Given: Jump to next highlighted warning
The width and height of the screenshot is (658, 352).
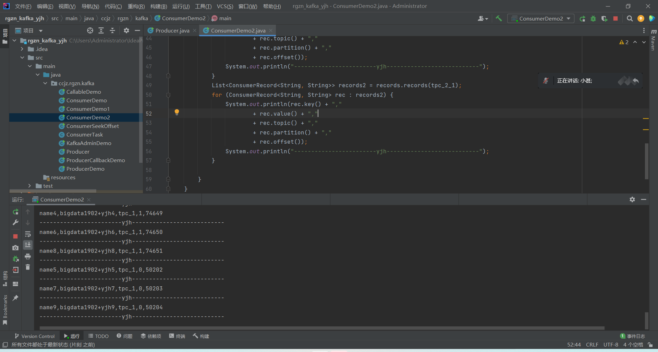Looking at the screenshot, I should [x=644, y=42].
